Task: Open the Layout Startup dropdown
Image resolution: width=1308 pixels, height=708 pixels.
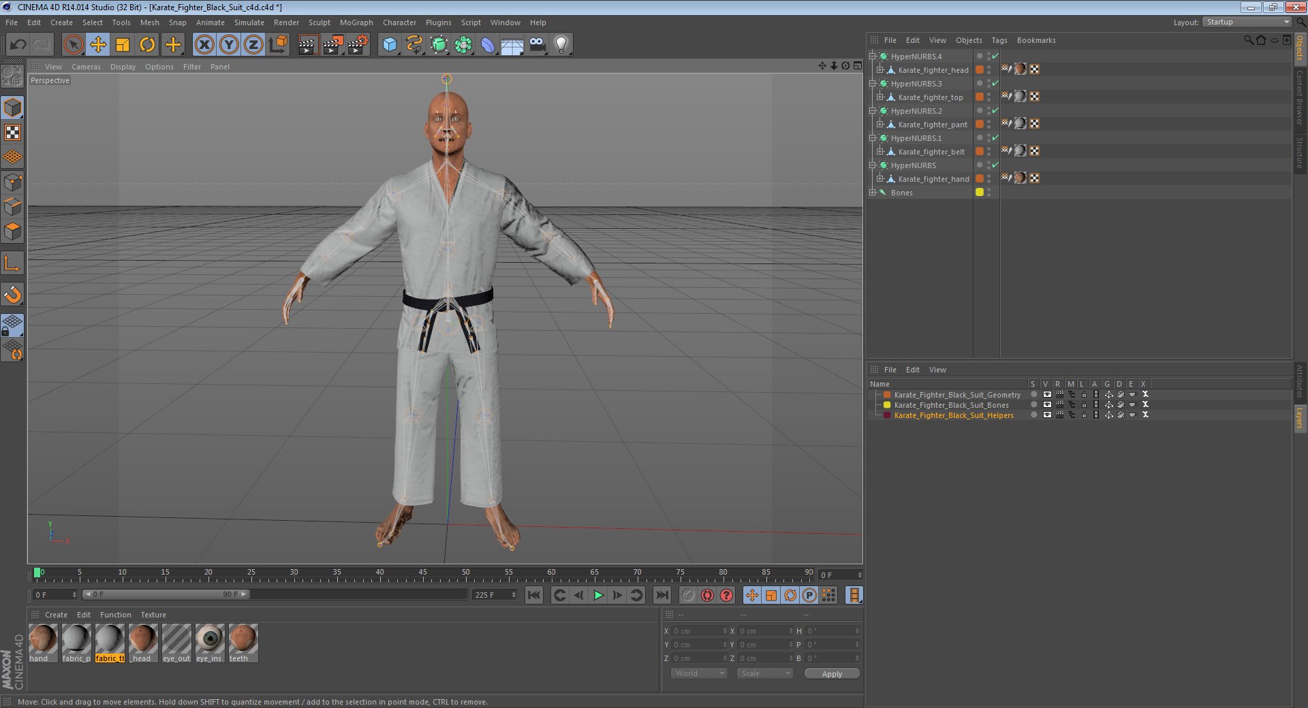Action: click(1247, 22)
